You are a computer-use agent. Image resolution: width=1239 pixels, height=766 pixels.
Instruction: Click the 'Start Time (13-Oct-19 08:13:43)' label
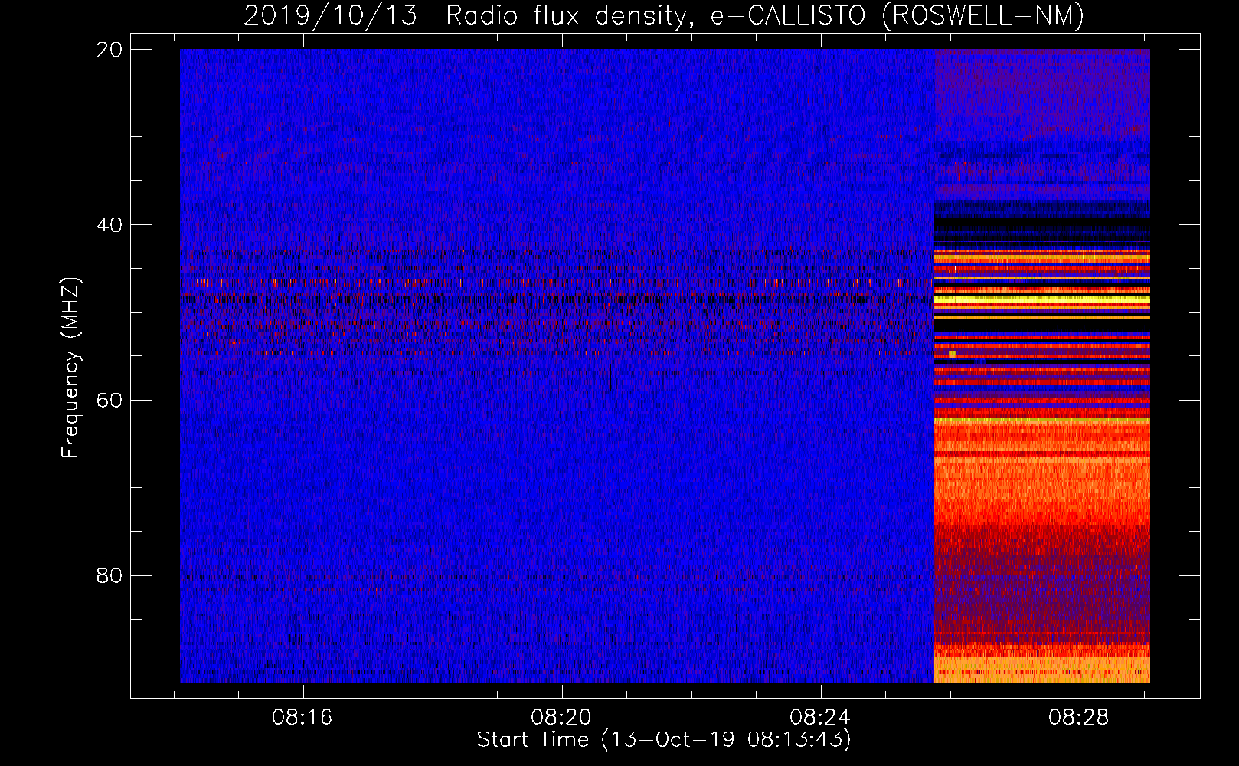pos(664,740)
